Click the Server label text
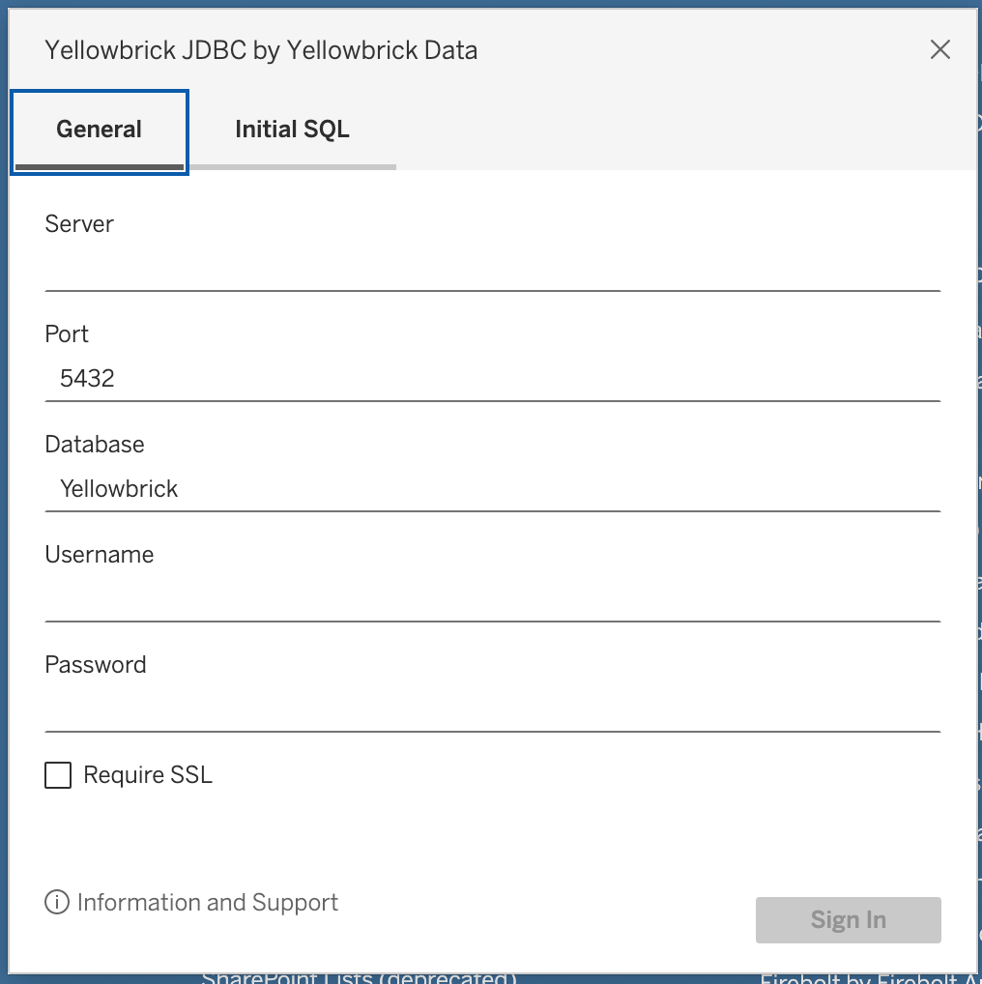Viewport: 982px width, 984px height. [x=78, y=223]
